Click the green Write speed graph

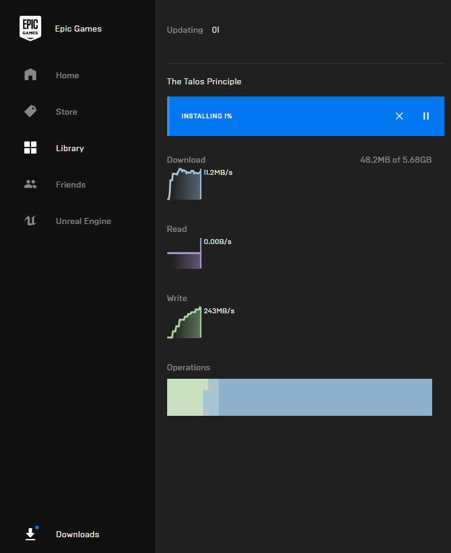click(184, 324)
